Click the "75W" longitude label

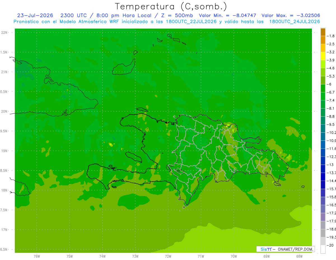click(x=70, y=256)
